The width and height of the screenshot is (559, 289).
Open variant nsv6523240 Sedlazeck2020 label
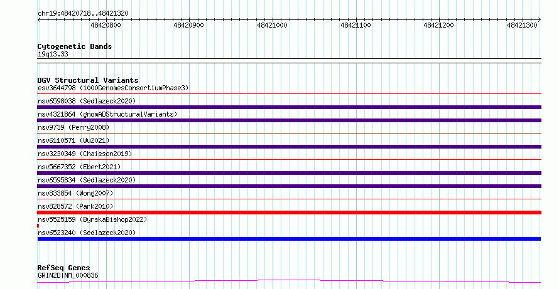87,233
